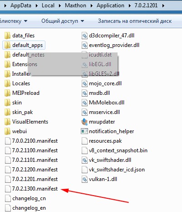
Task: Expand breadcrumb arrow after AppData
Action: coord(37,6)
